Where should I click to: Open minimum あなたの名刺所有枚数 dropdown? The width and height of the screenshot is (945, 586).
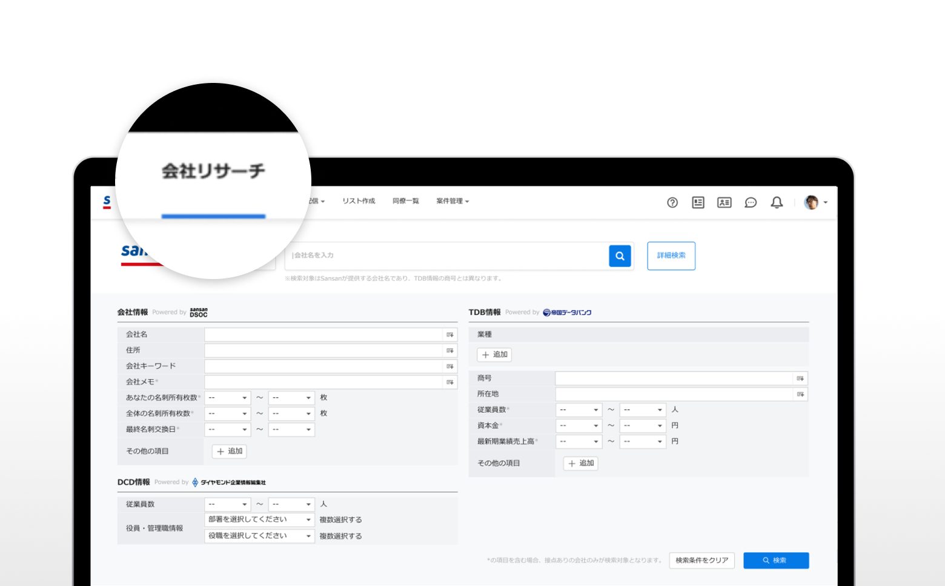[228, 398]
